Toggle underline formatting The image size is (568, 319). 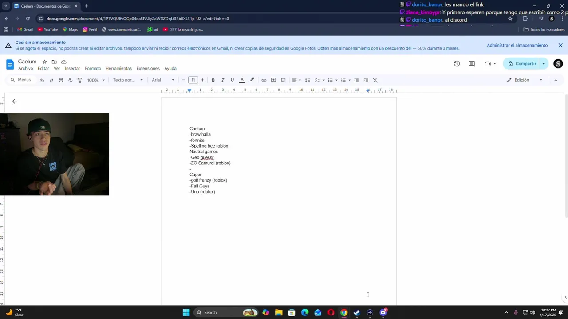tap(232, 80)
